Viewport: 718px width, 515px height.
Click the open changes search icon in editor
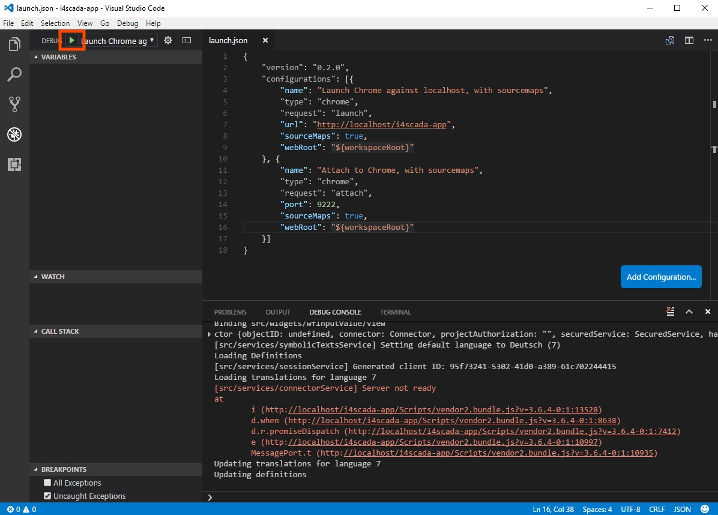tap(670, 40)
